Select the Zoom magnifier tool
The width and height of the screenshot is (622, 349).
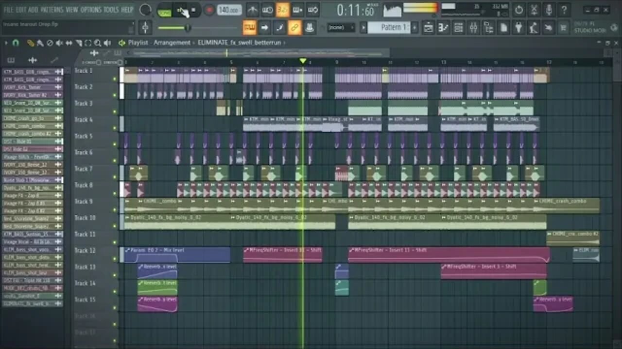pos(98,43)
